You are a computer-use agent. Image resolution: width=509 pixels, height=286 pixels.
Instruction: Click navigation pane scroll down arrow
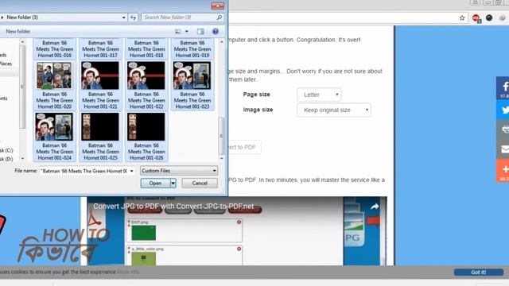22,158
